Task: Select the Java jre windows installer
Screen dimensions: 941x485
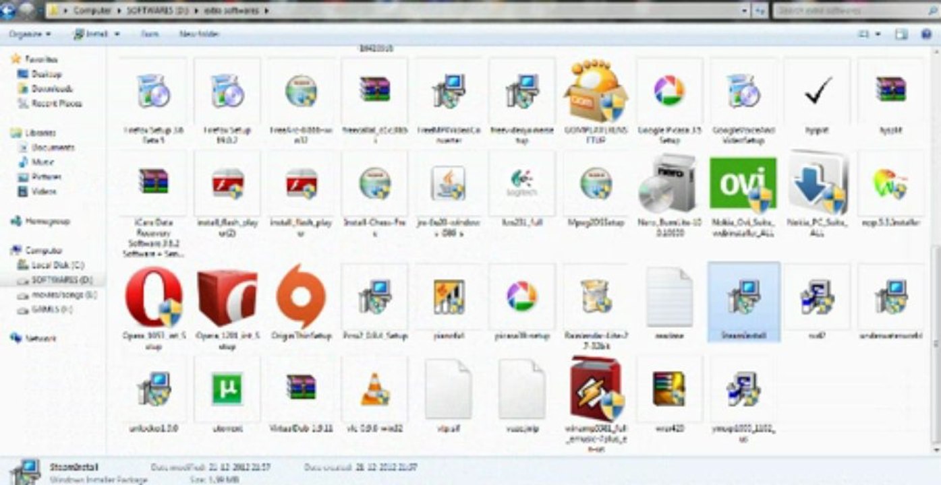Action: pos(449,183)
